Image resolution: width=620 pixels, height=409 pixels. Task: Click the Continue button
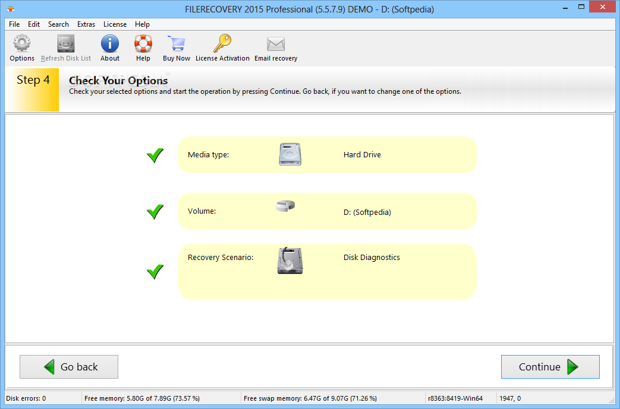[x=550, y=367]
